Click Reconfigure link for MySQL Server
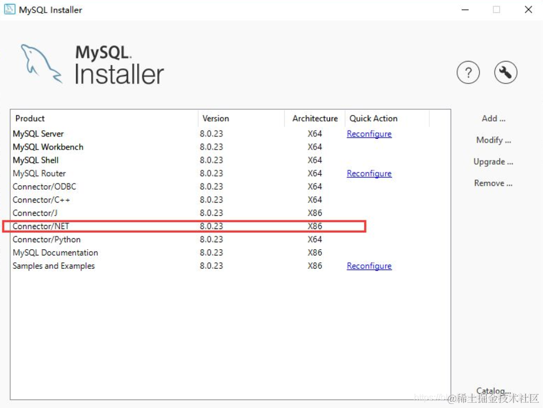The image size is (543, 408). click(369, 134)
